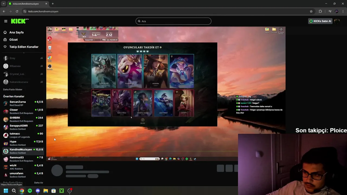Open the Chrome tab search dropdown
Image resolution: width=347 pixels, height=195 pixels.
4,4
